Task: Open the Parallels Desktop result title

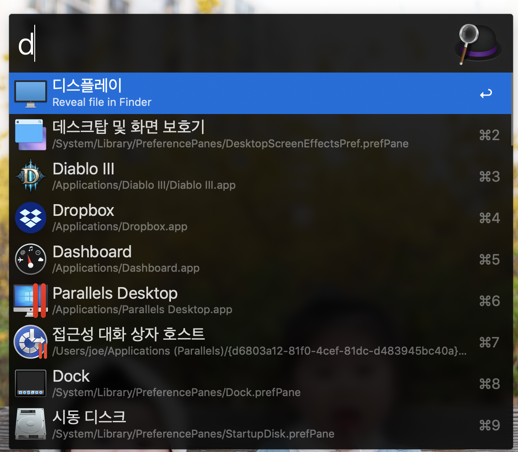Action: pos(115,293)
